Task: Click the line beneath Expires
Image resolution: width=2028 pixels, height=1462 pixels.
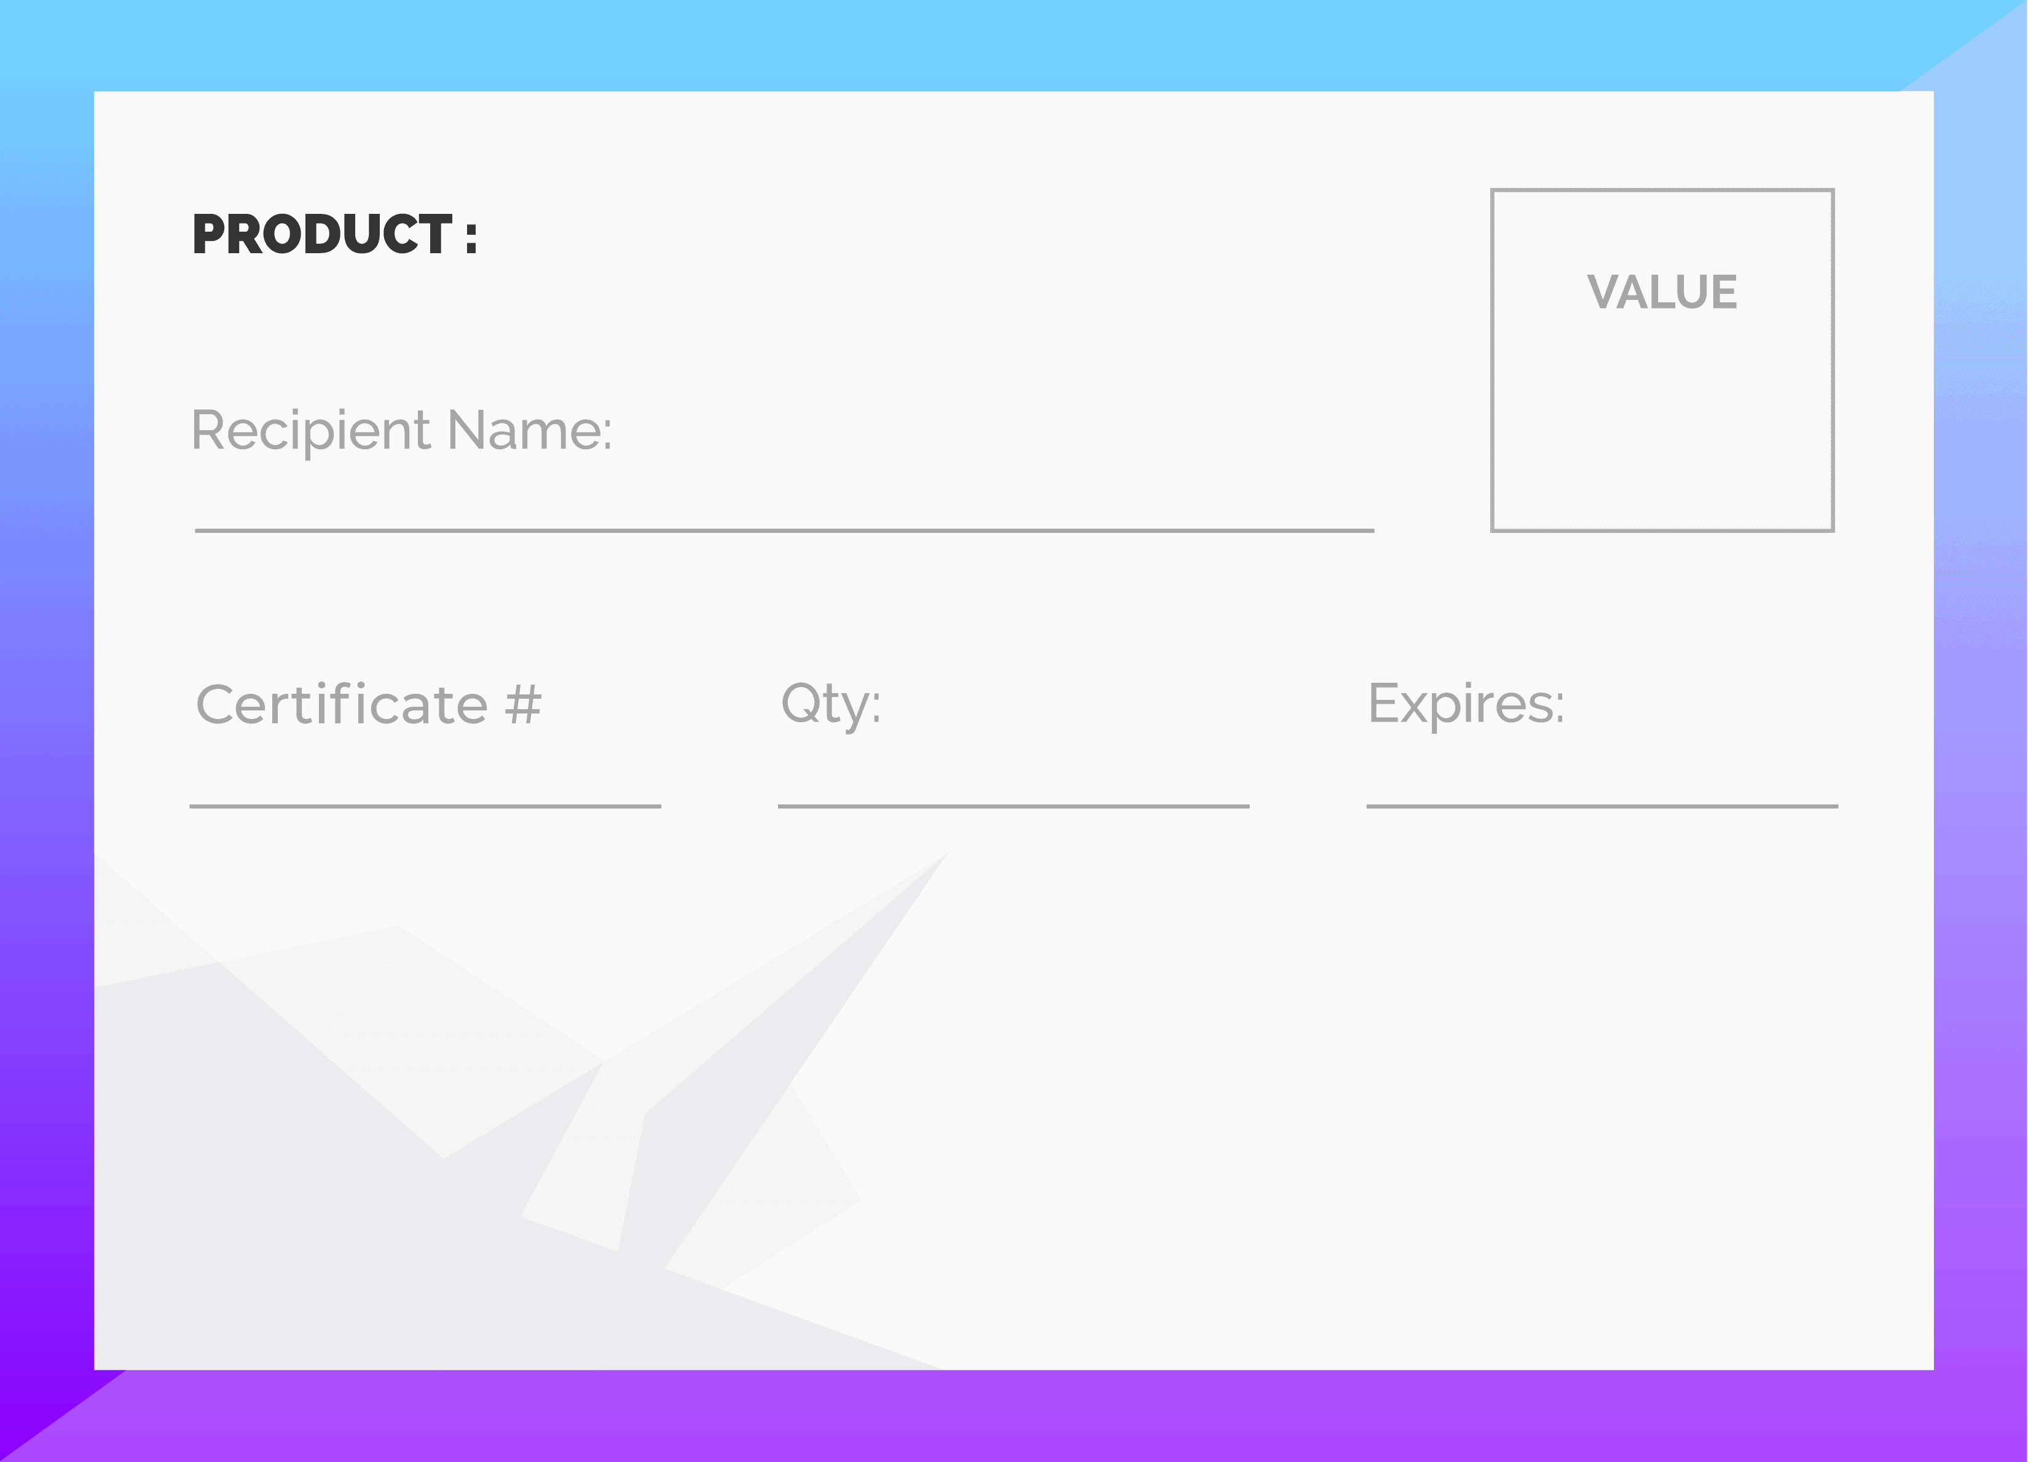Action: click(x=1602, y=806)
